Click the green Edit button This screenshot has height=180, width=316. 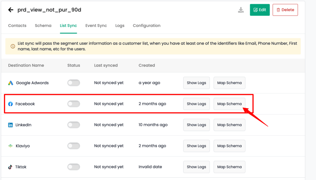[x=260, y=10]
